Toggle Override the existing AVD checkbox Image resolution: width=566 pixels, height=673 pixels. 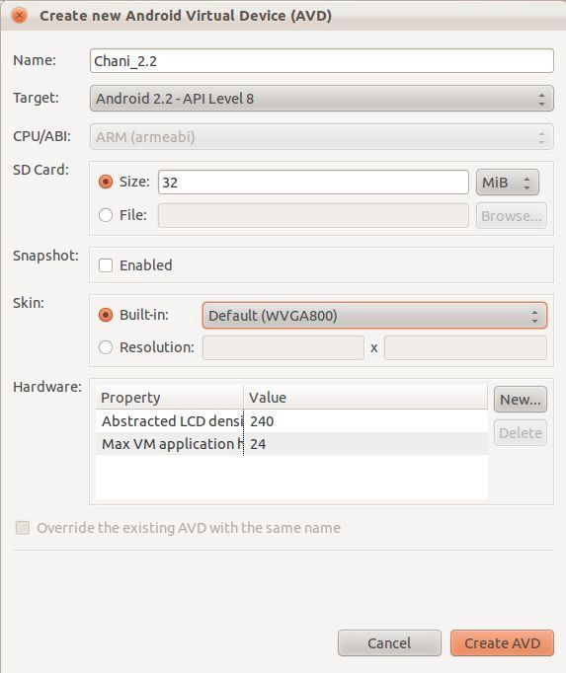[x=23, y=528]
